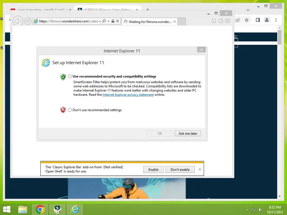287x215 pixels.
Task: Open a new tab in Chrome
Action: (x=148, y=9)
